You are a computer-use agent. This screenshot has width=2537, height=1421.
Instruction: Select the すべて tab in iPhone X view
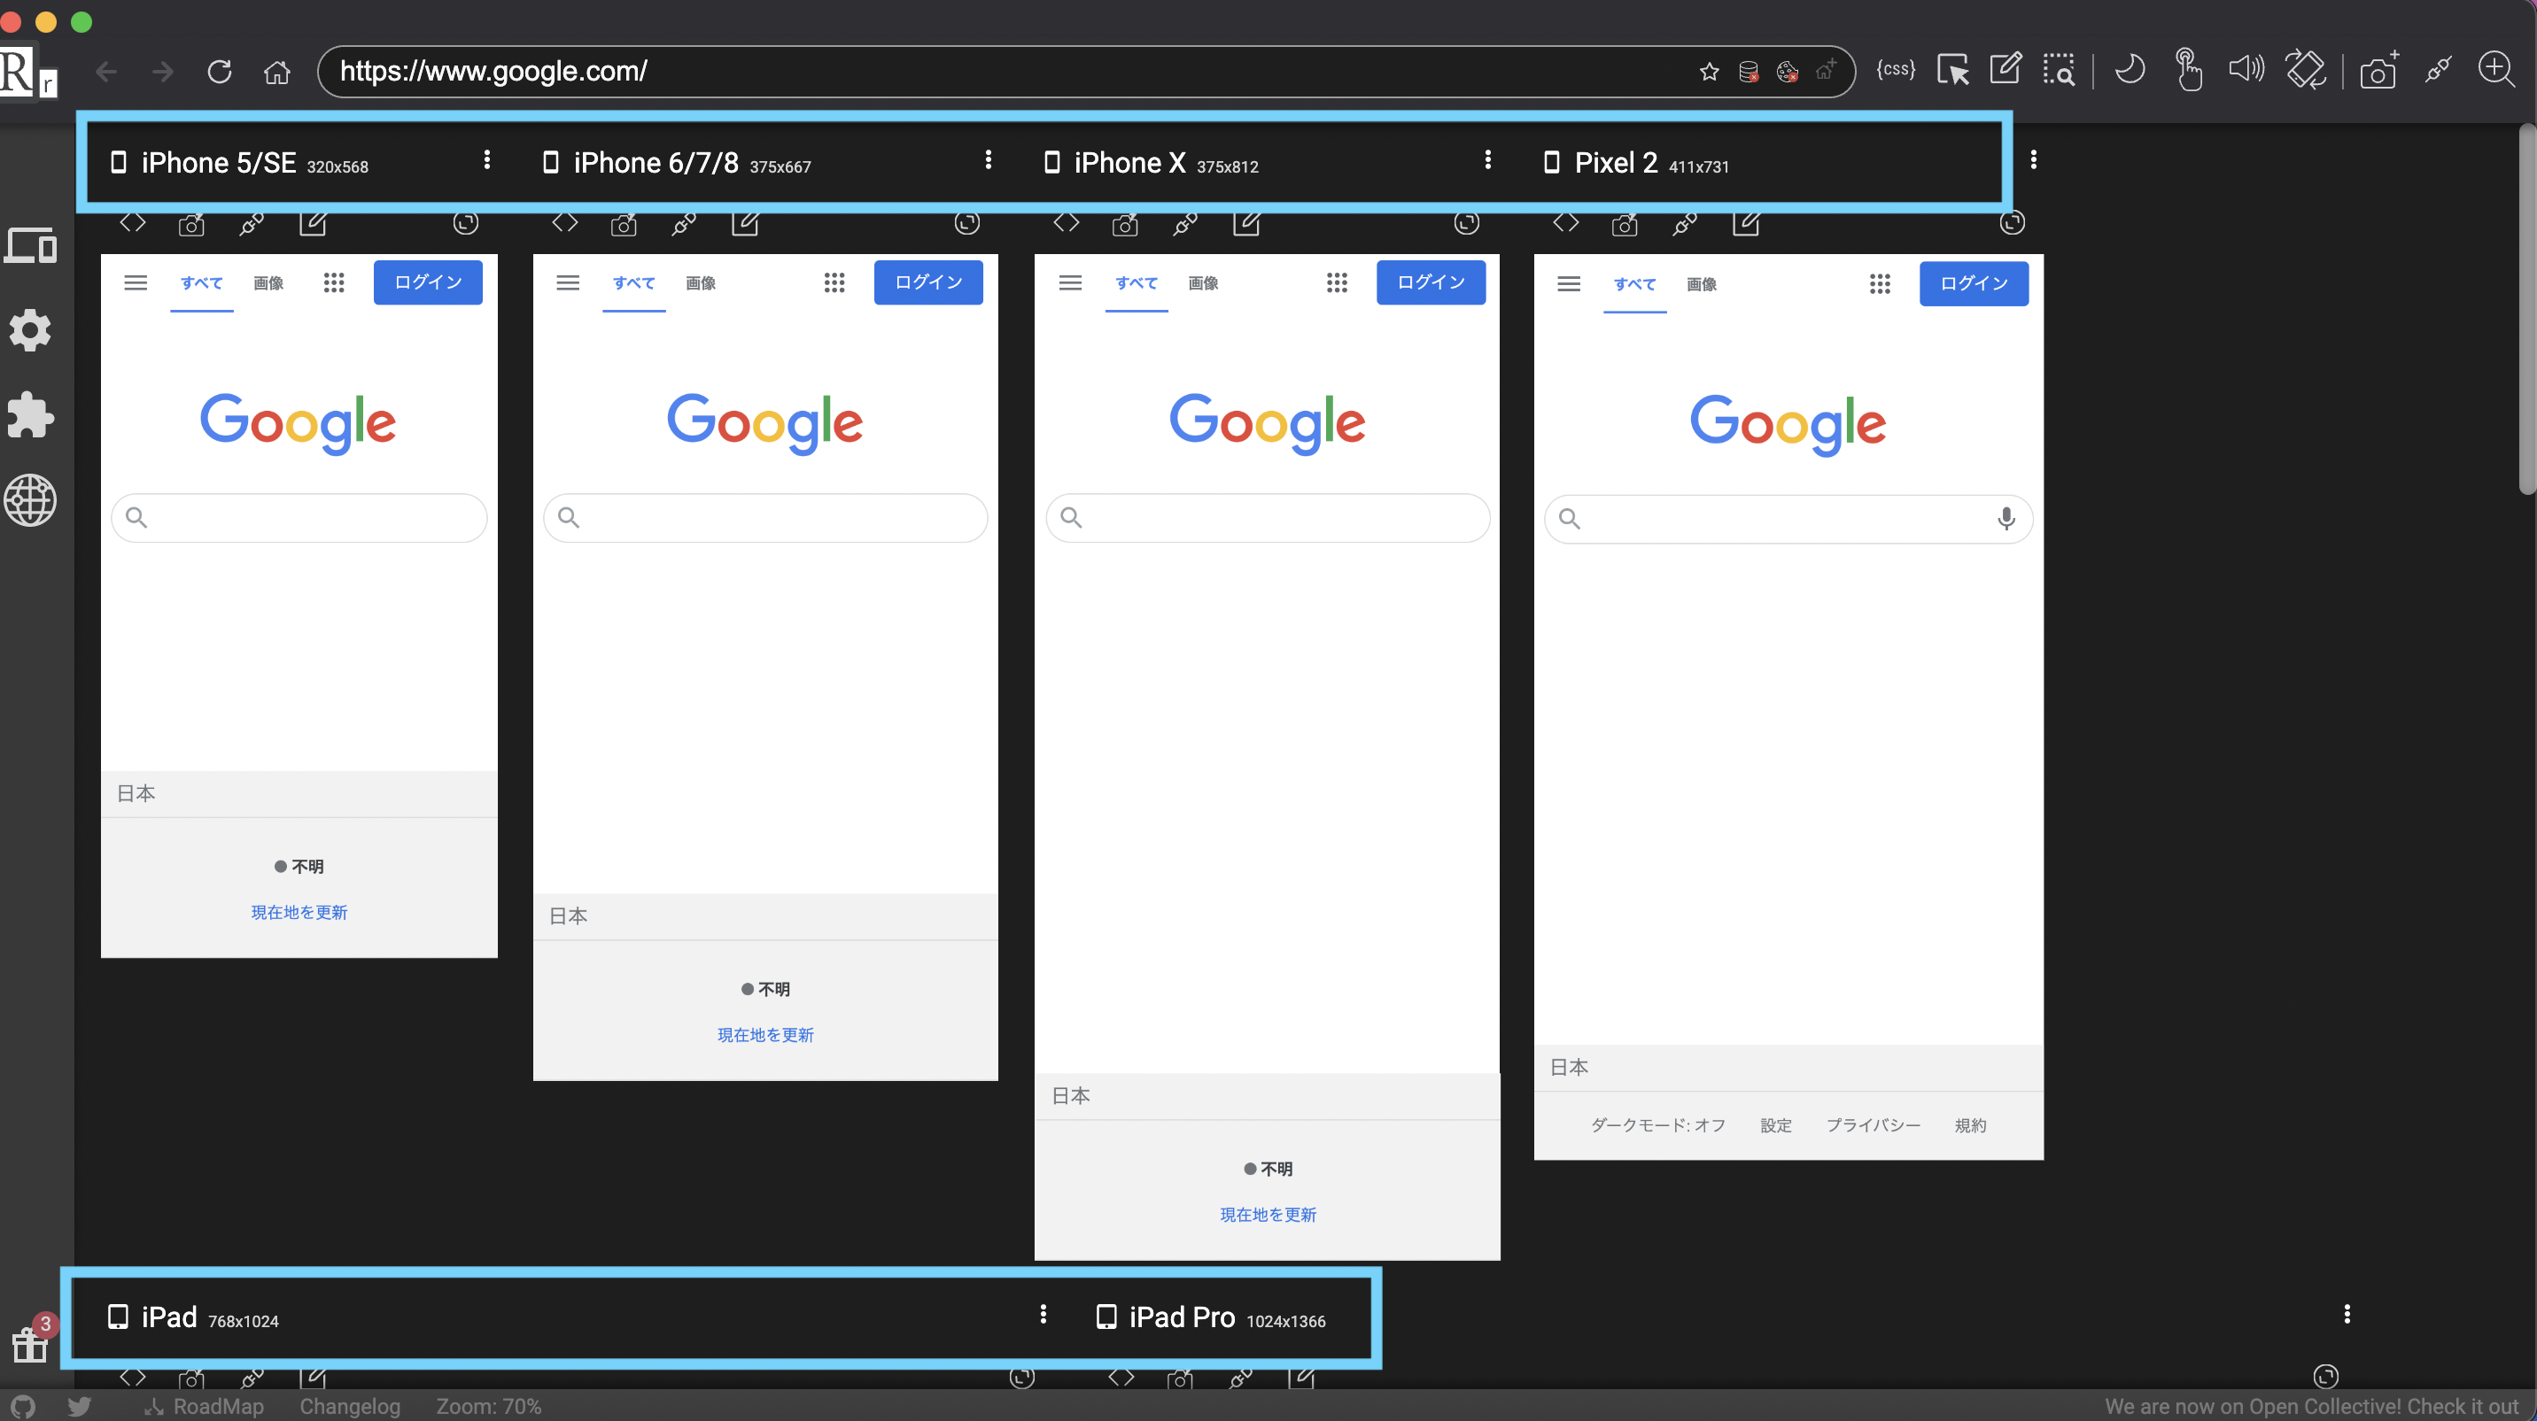[1137, 283]
